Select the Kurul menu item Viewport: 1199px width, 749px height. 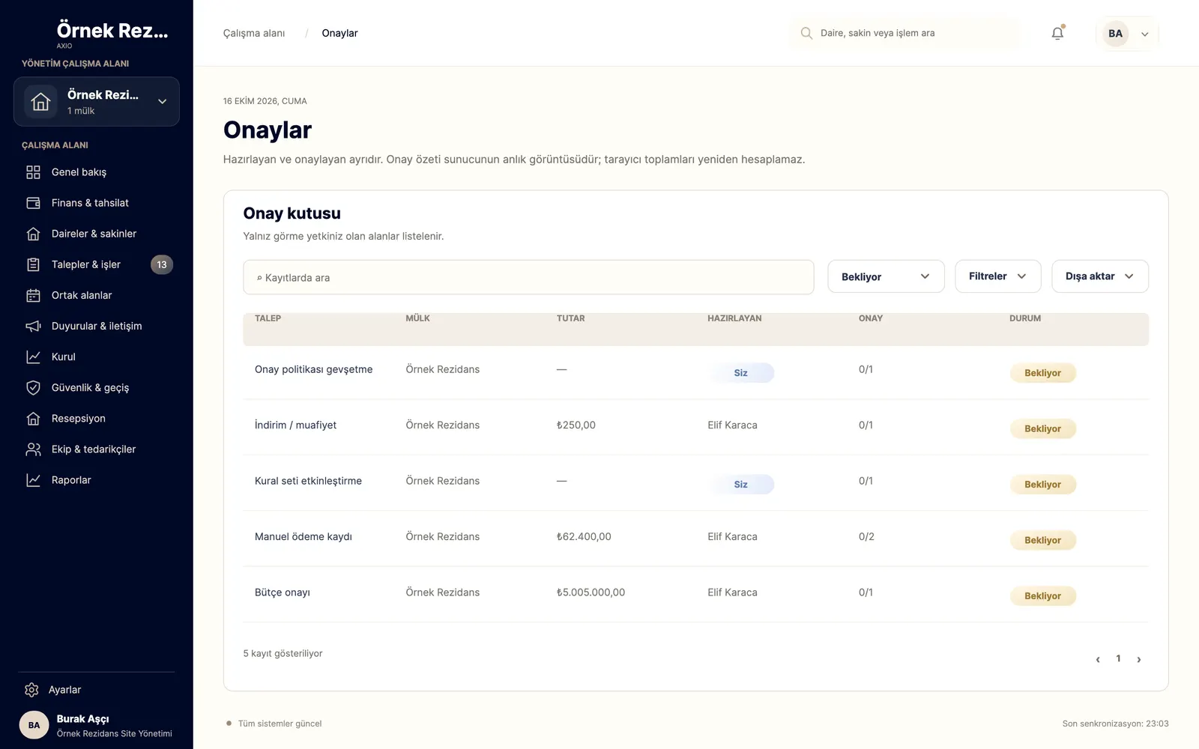click(97, 357)
